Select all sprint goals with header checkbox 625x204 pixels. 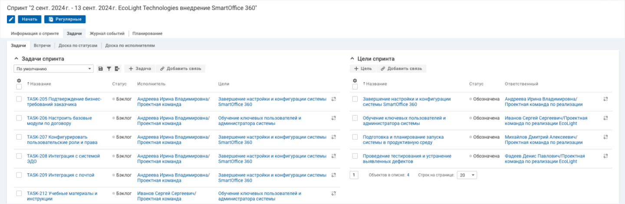[x=355, y=87]
